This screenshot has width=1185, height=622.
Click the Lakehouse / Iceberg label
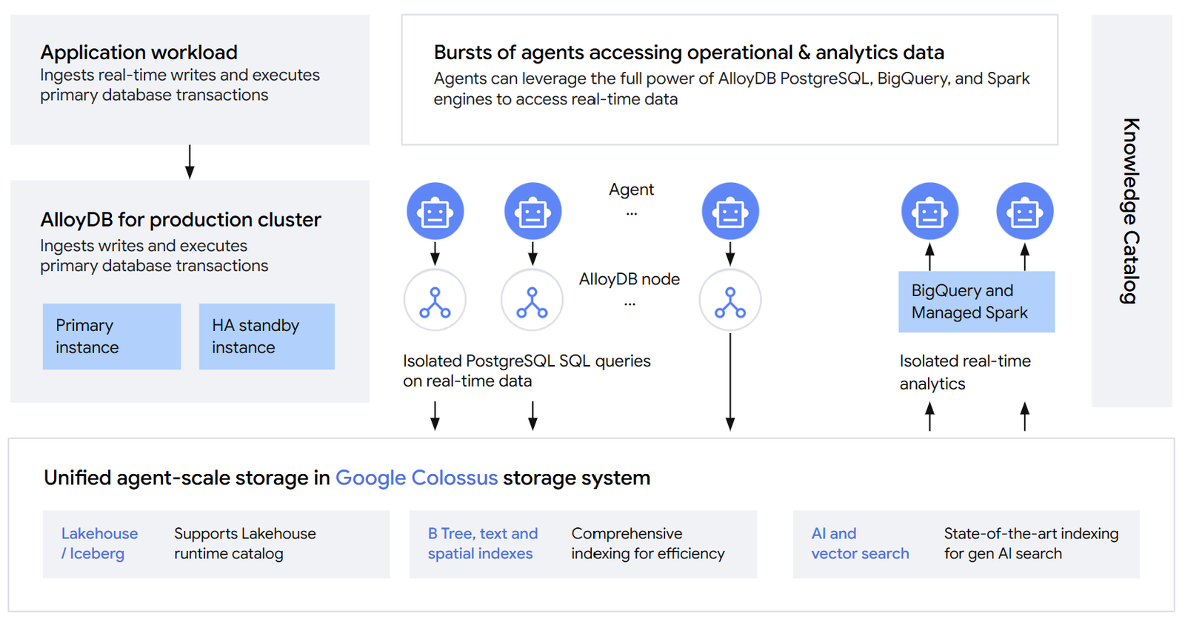[99, 544]
